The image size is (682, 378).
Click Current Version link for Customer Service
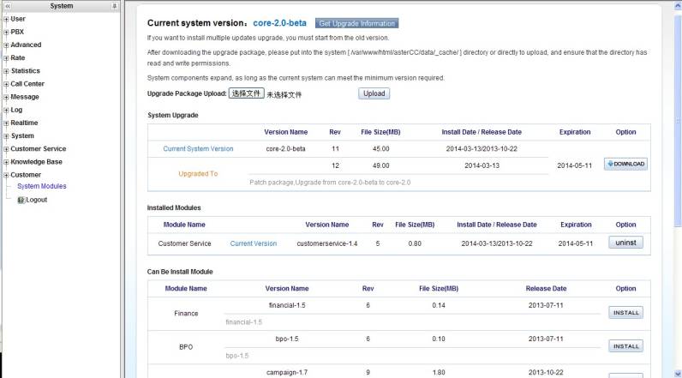pos(253,243)
